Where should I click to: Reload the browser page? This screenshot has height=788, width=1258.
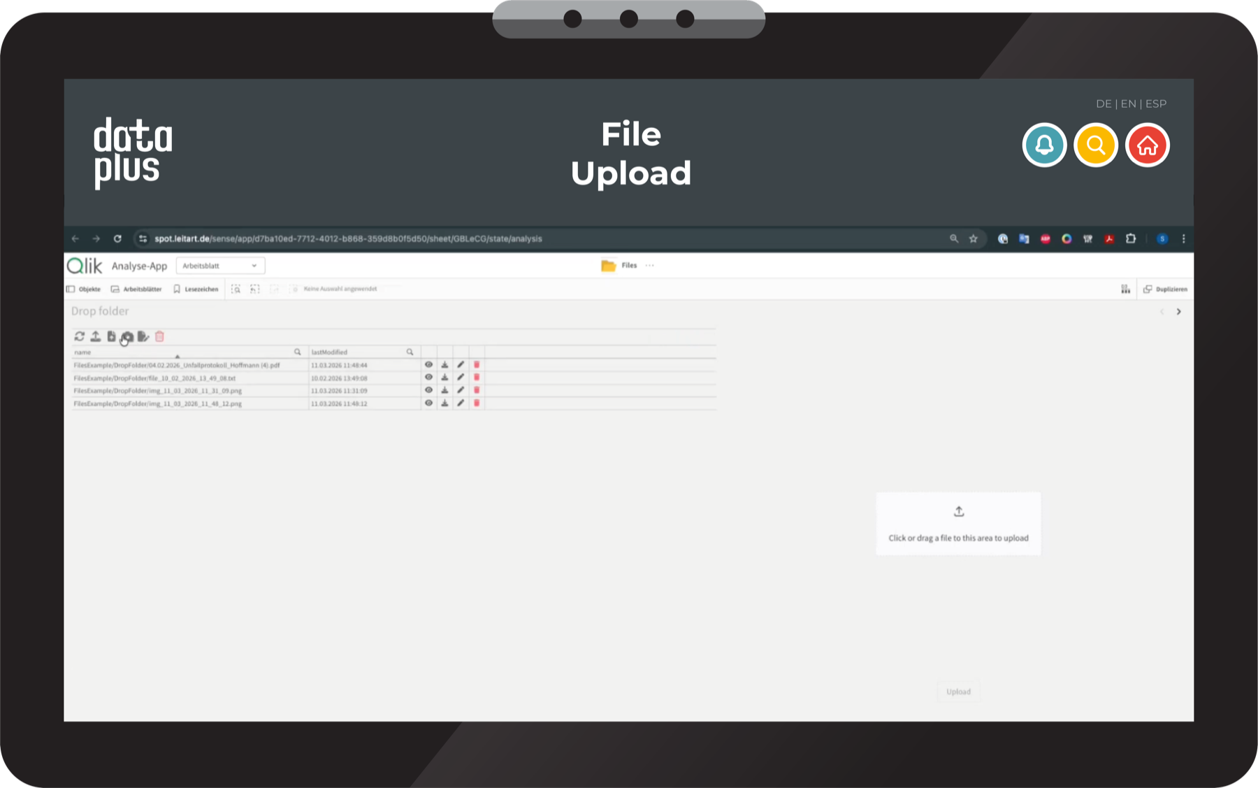click(117, 239)
